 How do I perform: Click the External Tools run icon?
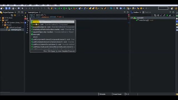pos(74,8)
